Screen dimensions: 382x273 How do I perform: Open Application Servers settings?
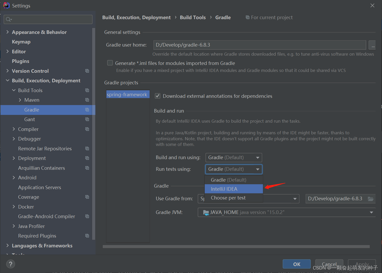tap(40, 187)
